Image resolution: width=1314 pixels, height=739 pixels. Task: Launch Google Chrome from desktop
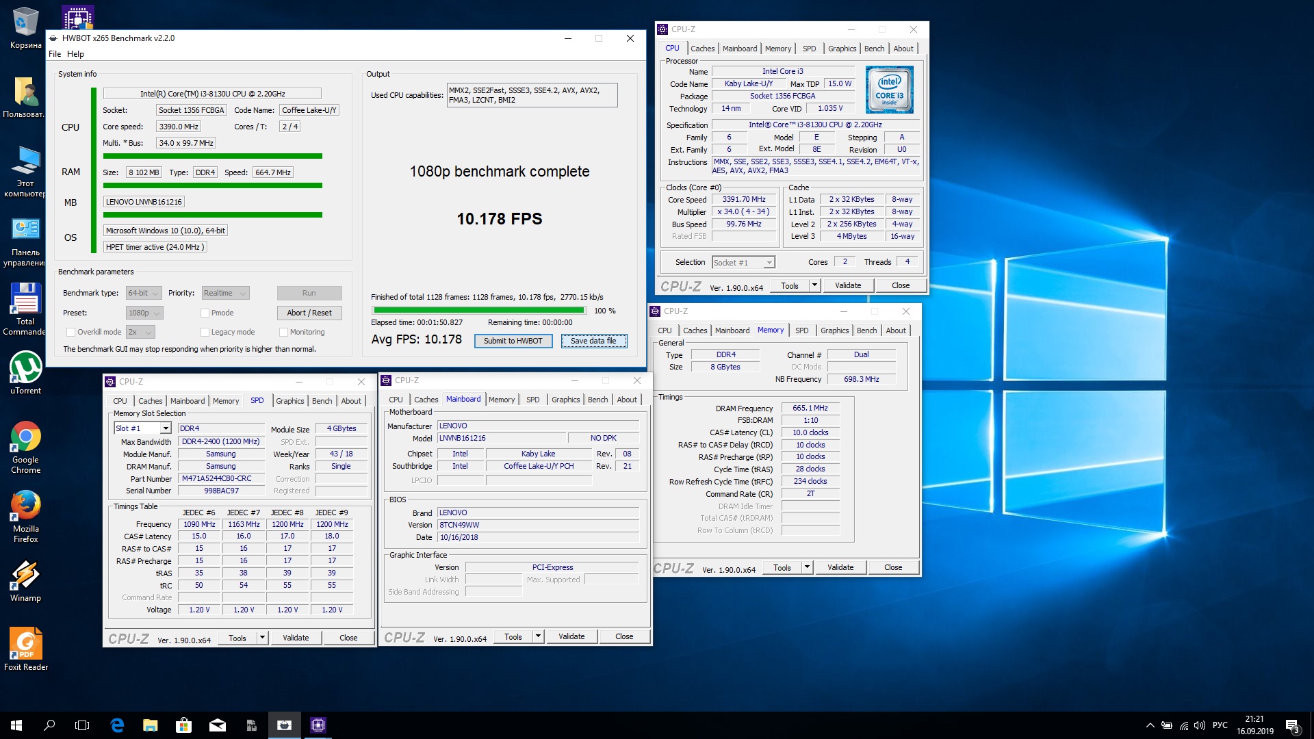point(25,448)
